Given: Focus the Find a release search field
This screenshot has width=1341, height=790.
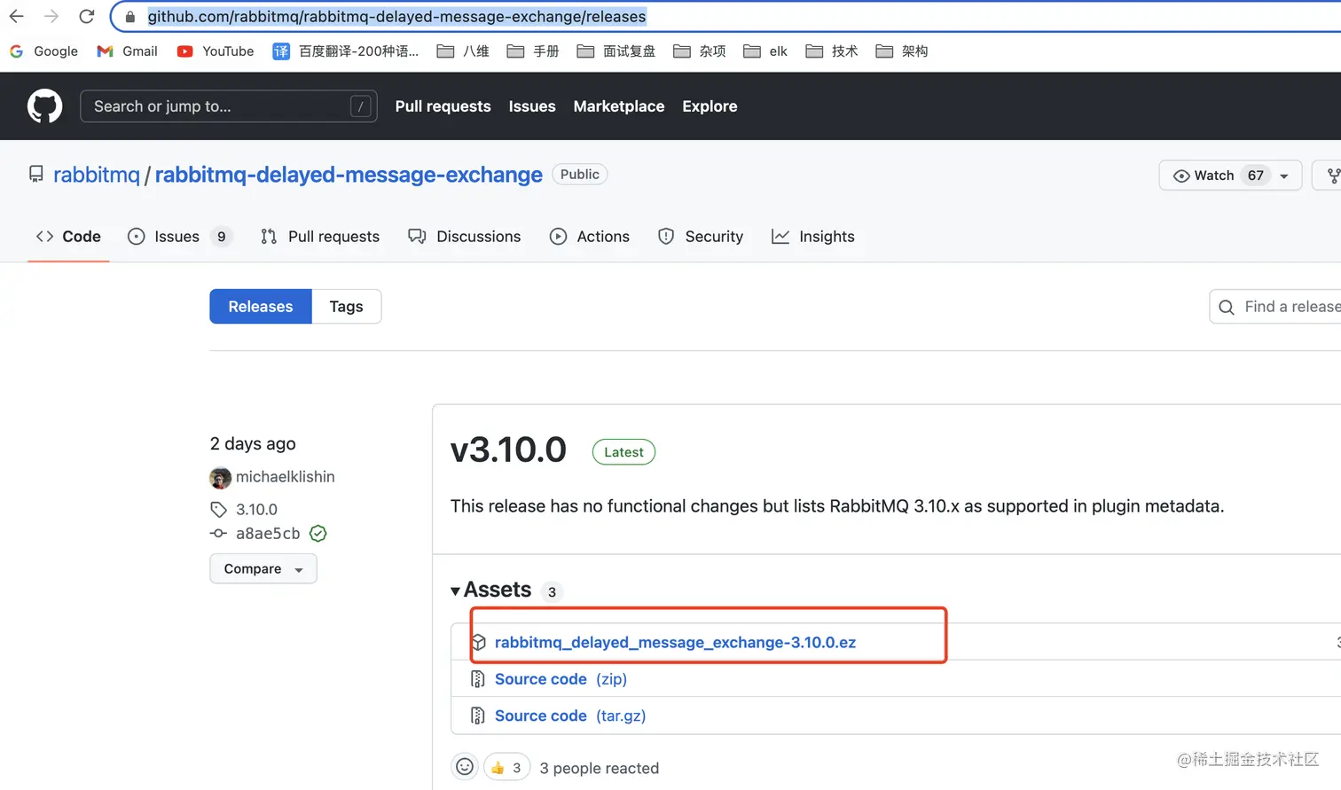Looking at the screenshot, I should pyautogui.click(x=1275, y=307).
